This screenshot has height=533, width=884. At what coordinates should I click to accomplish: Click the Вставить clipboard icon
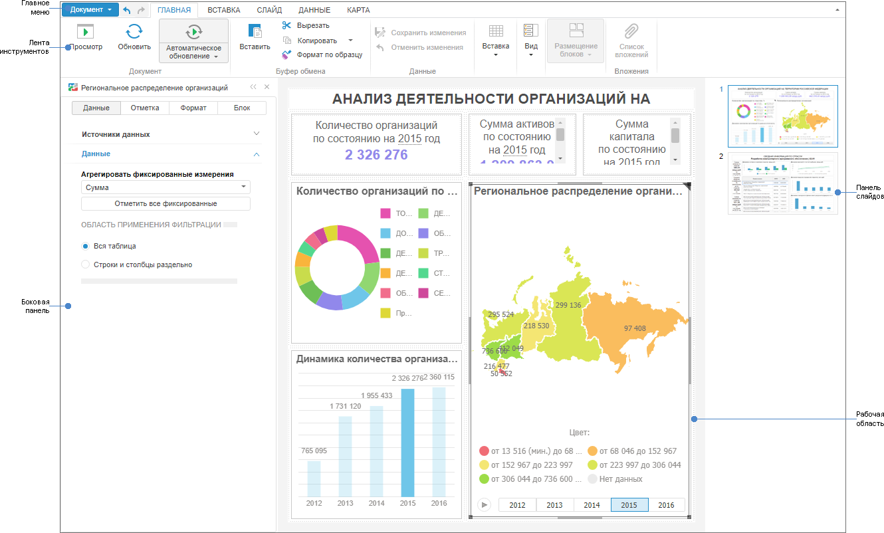pyautogui.click(x=255, y=32)
